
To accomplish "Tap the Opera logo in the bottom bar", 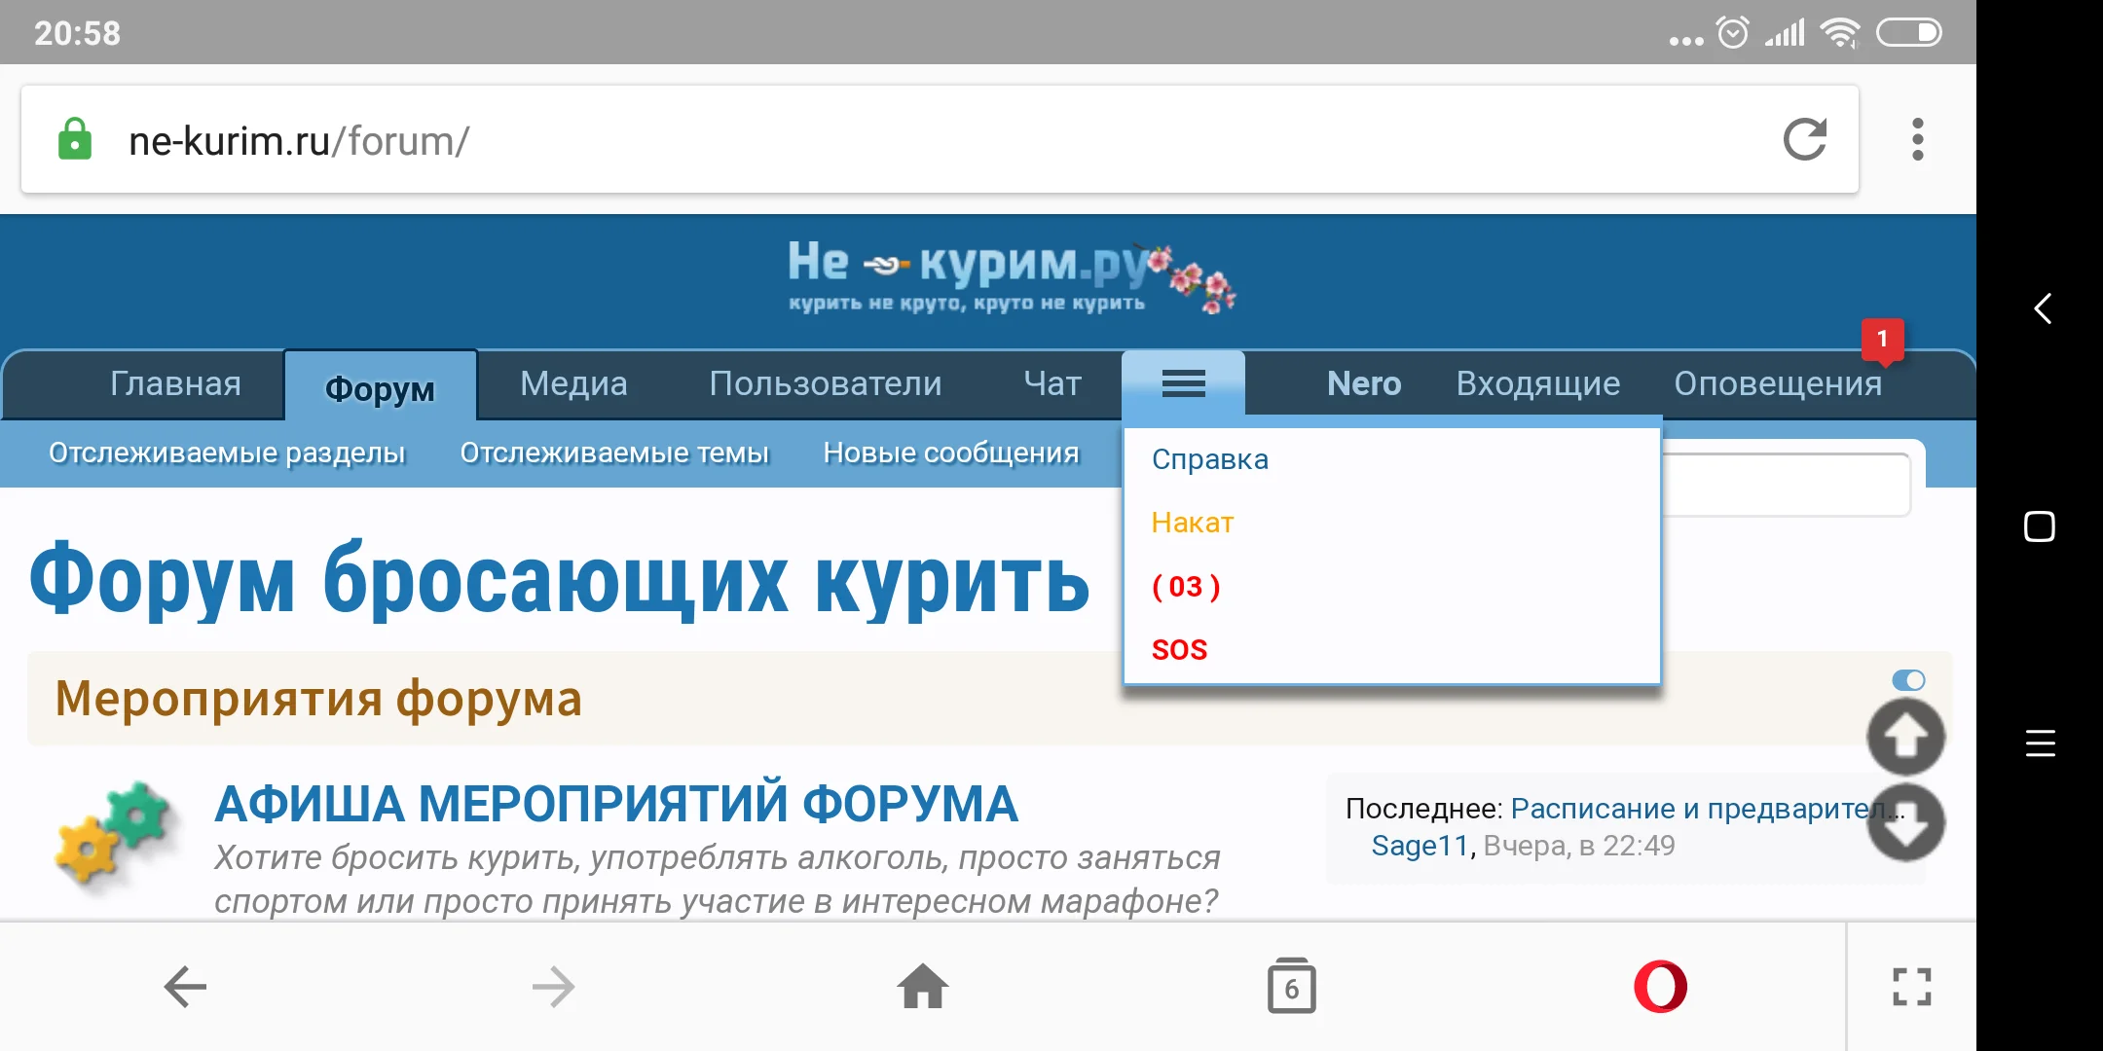I will pyautogui.click(x=1662, y=985).
